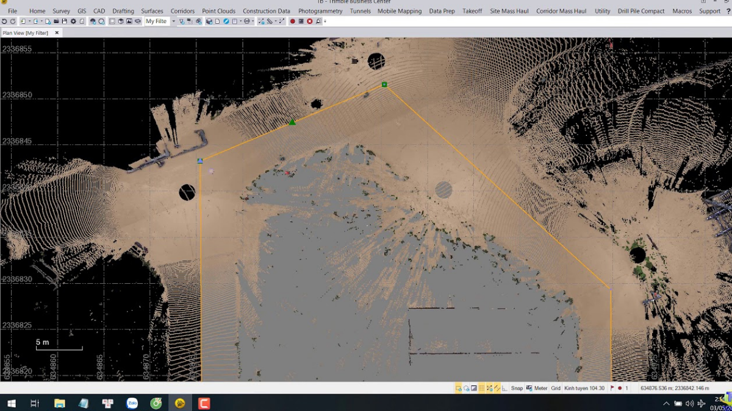Viewport: 732px width, 411px height.
Task: Open Project Settings gear icon
Action: click(x=73, y=21)
